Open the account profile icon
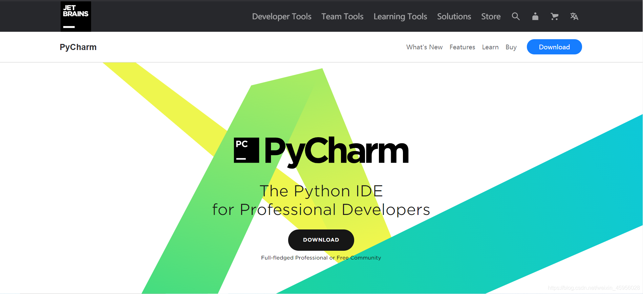The image size is (643, 294). point(535,16)
